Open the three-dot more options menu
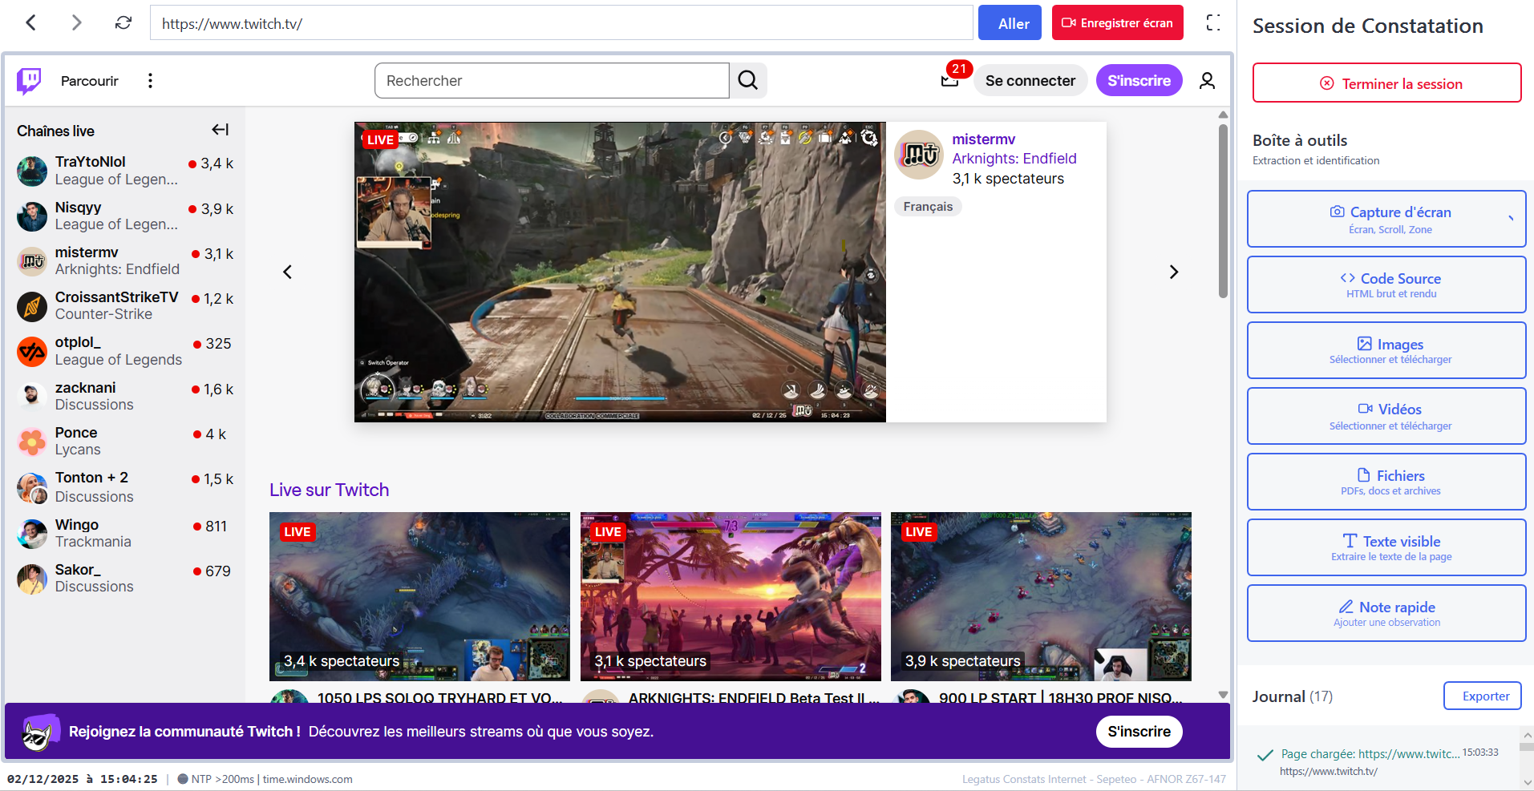Image resolution: width=1534 pixels, height=791 pixels. click(x=150, y=81)
